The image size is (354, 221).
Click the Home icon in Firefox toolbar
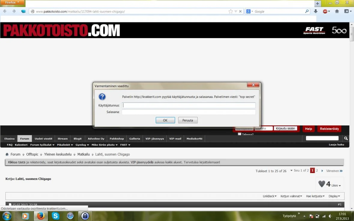337,11
